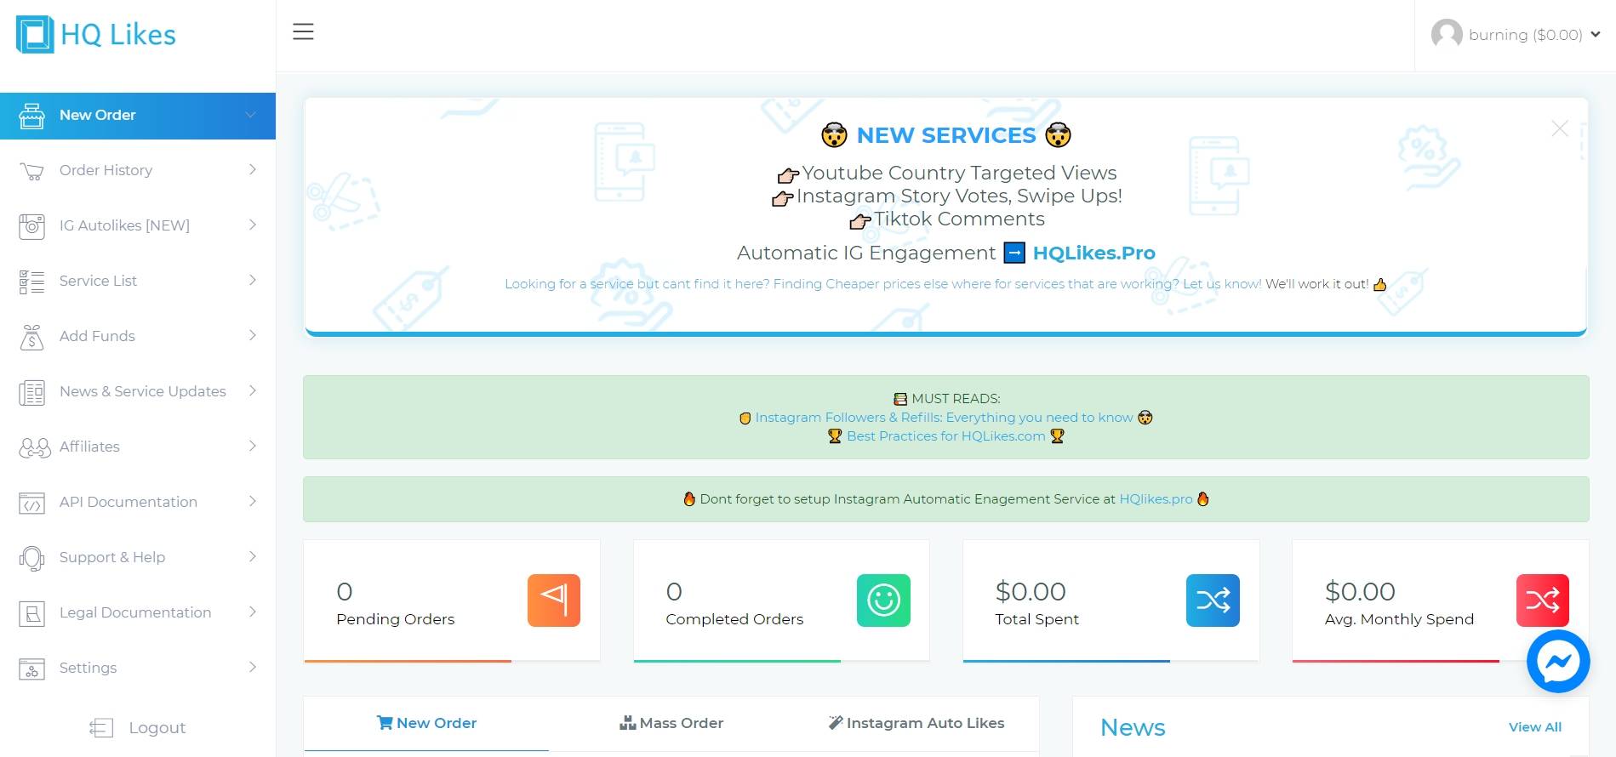
Task: Click the orange Pending Orders icon
Action: click(554, 600)
